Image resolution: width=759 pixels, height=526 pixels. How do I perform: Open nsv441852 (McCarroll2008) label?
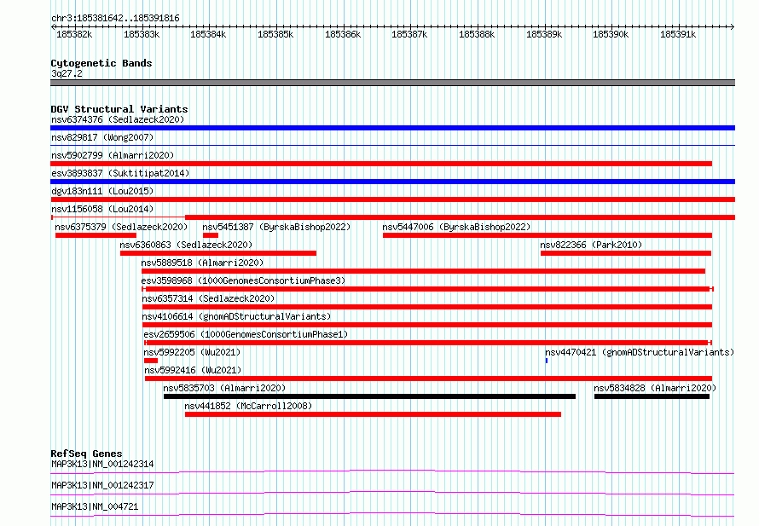point(248,406)
